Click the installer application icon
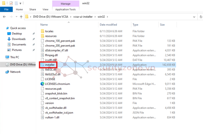Screen dimensions: 203x134 [x=42, y=65]
